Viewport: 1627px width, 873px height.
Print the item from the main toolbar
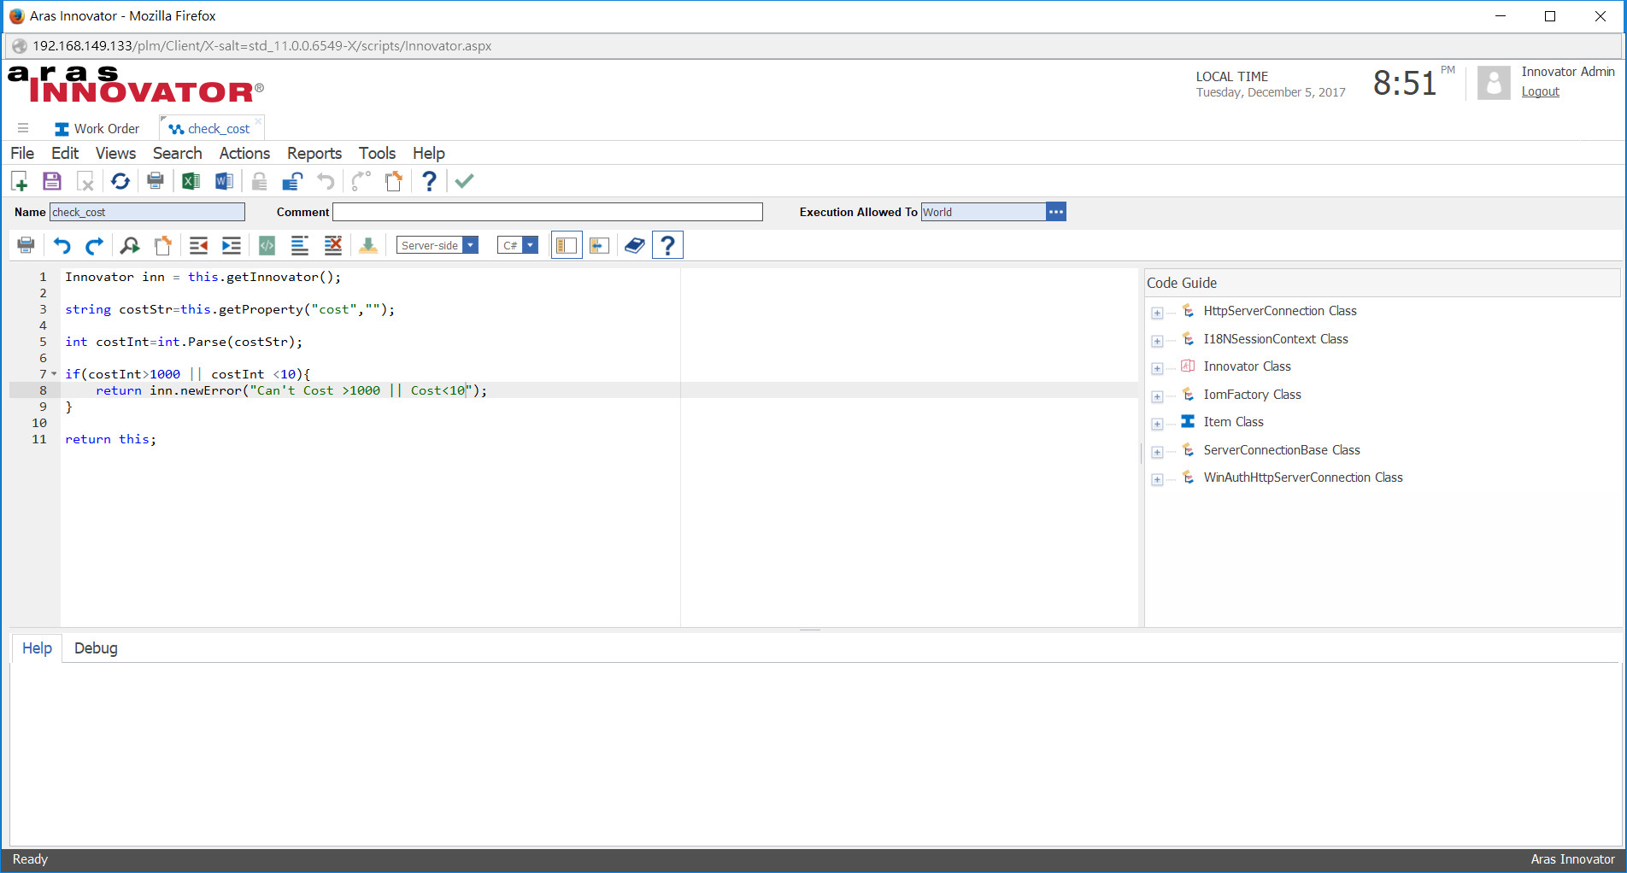[156, 181]
